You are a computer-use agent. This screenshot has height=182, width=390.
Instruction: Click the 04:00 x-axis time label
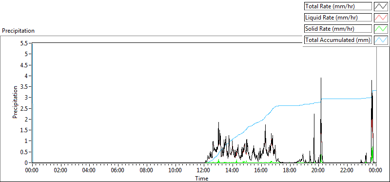coord(89,170)
